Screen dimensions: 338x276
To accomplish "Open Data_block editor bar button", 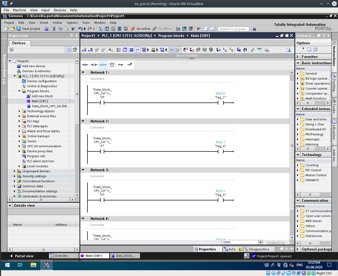I will [125, 256].
